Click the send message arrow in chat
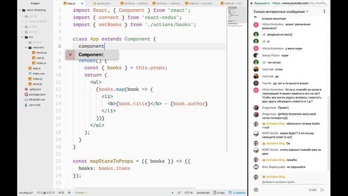The height and width of the screenshot is (196, 348). pos(322,190)
